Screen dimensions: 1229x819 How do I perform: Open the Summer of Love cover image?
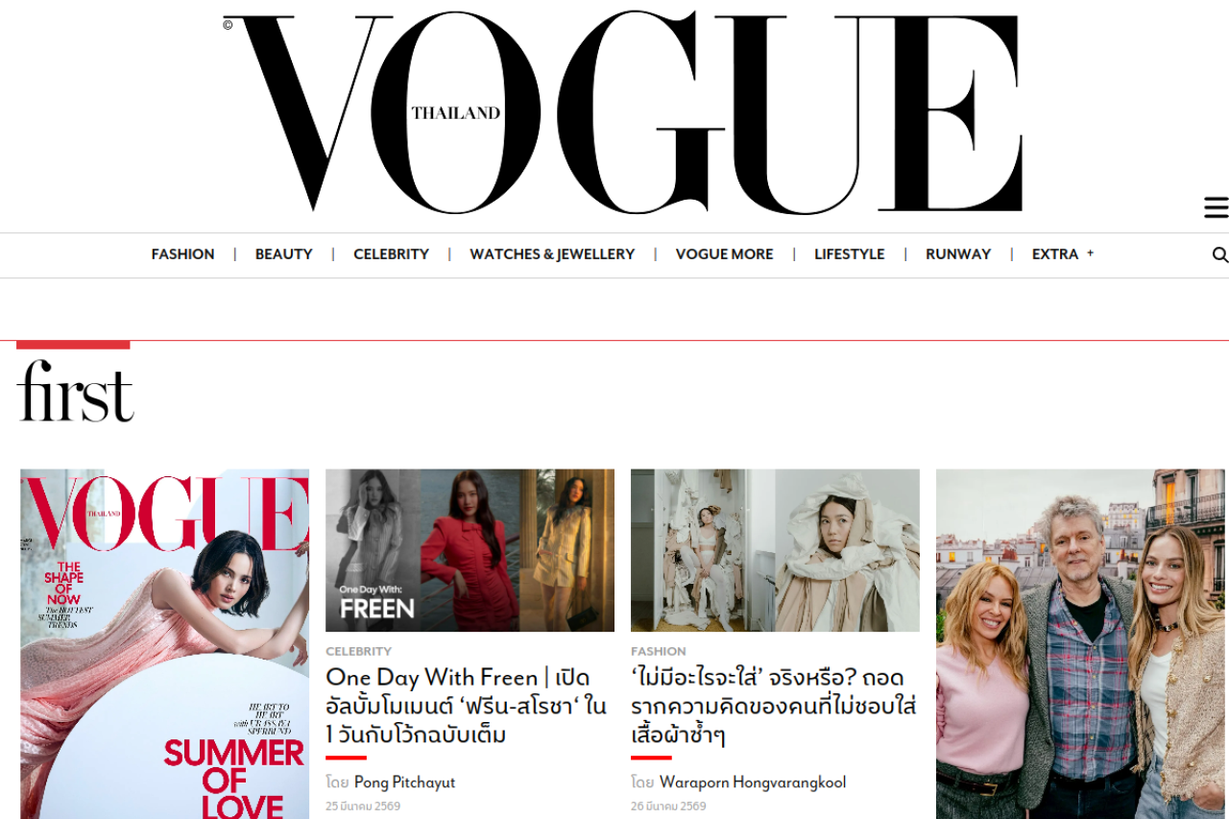click(165, 644)
